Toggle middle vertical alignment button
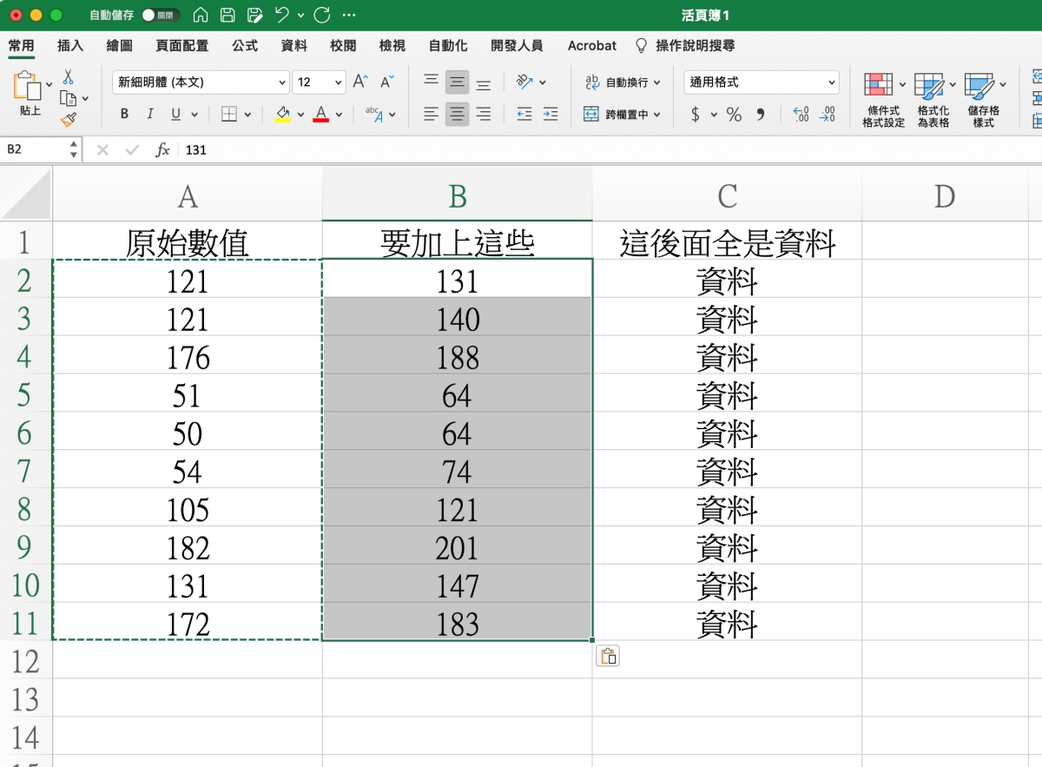The width and height of the screenshot is (1042, 767). (458, 83)
